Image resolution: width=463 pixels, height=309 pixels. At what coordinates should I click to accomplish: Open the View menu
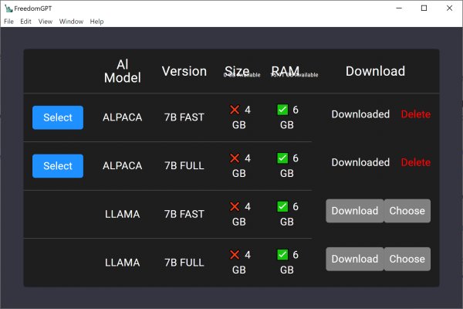point(46,22)
